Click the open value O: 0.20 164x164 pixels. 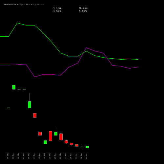57,11
